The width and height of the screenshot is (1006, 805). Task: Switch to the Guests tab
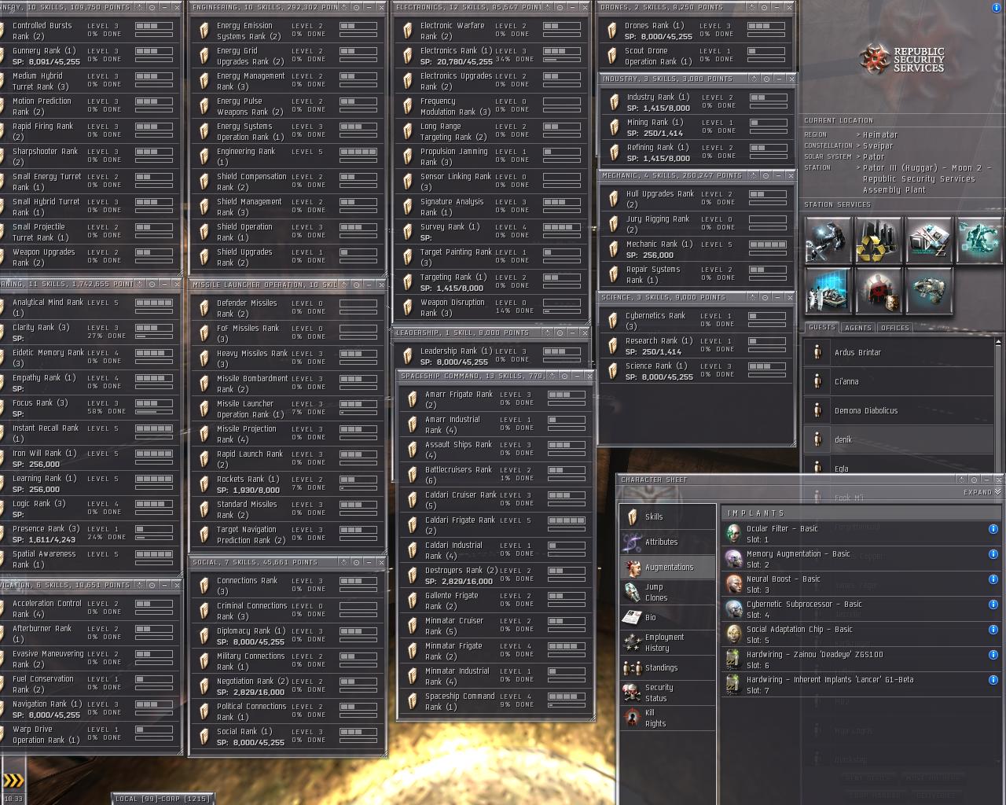[822, 328]
